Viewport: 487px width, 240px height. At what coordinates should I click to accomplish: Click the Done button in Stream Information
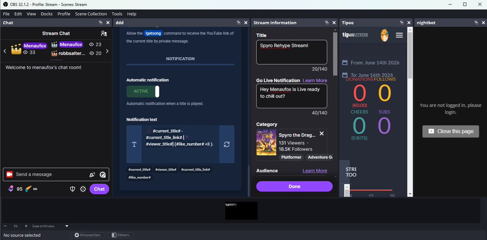pyautogui.click(x=294, y=186)
